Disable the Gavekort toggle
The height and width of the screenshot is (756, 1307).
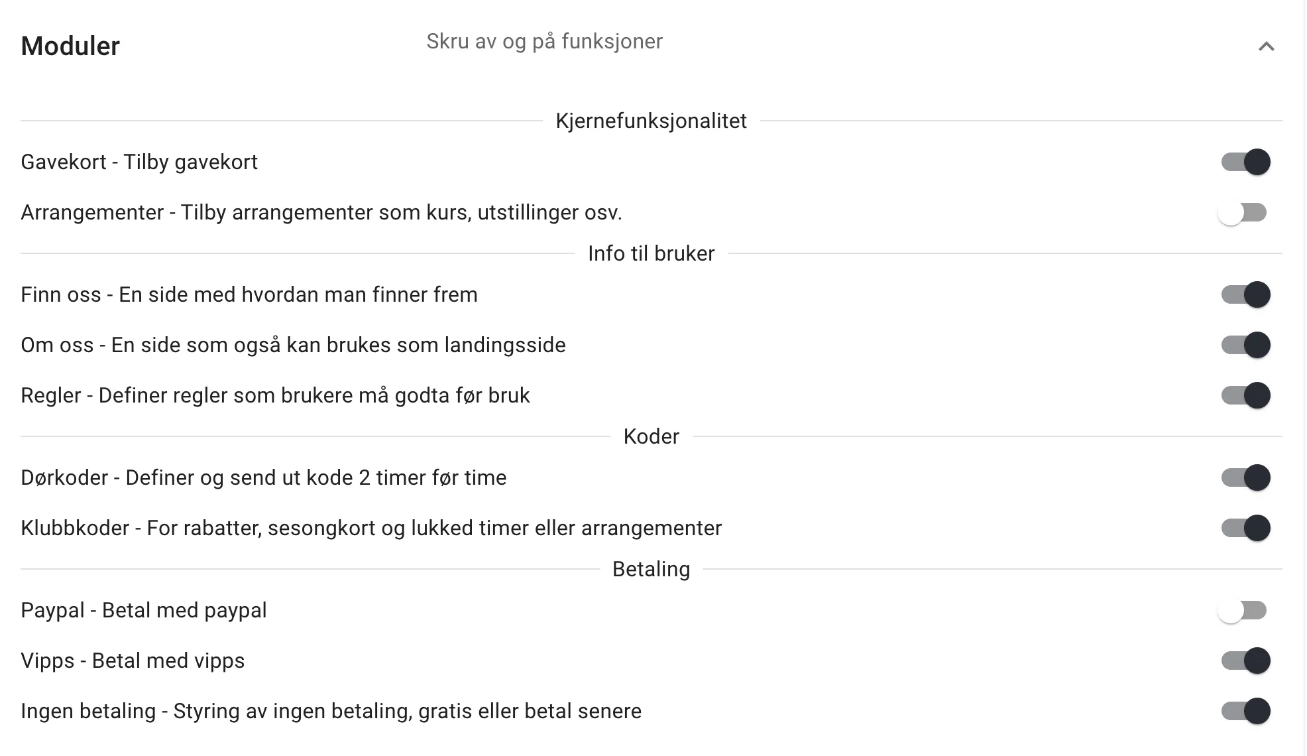pos(1244,162)
